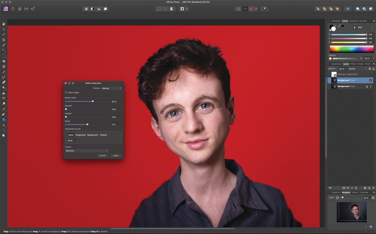Uncheck the Matte edges option

click(x=66, y=92)
